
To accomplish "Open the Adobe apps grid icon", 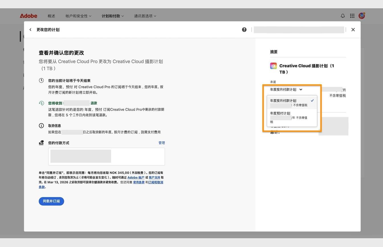I will [352, 16].
